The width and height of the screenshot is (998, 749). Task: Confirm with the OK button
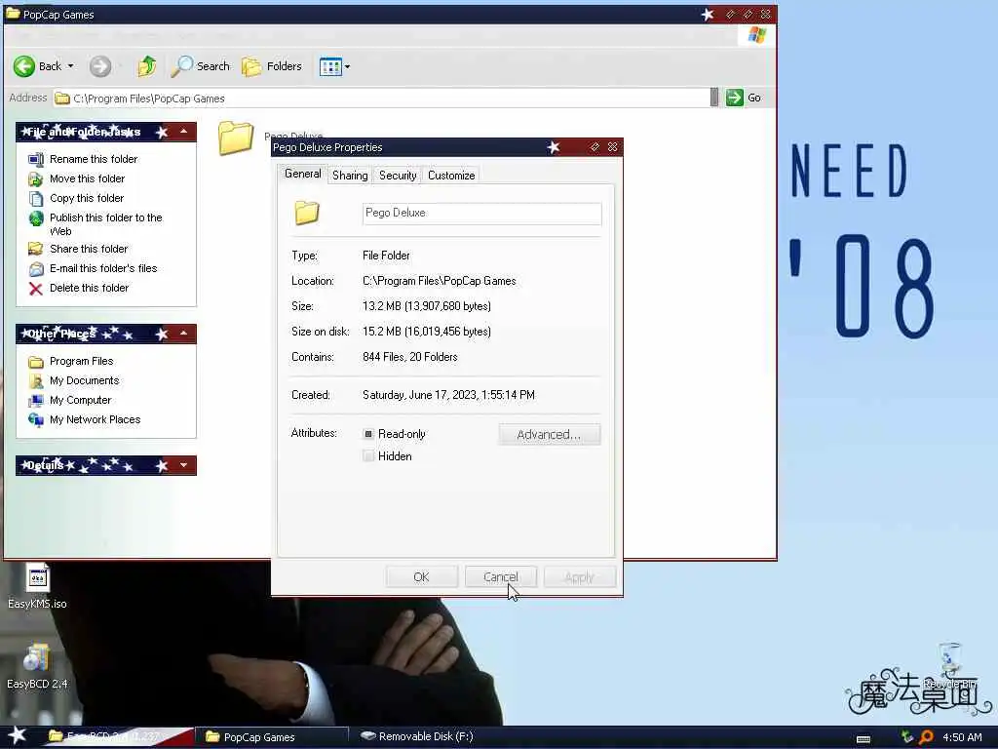click(x=421, y=577)
